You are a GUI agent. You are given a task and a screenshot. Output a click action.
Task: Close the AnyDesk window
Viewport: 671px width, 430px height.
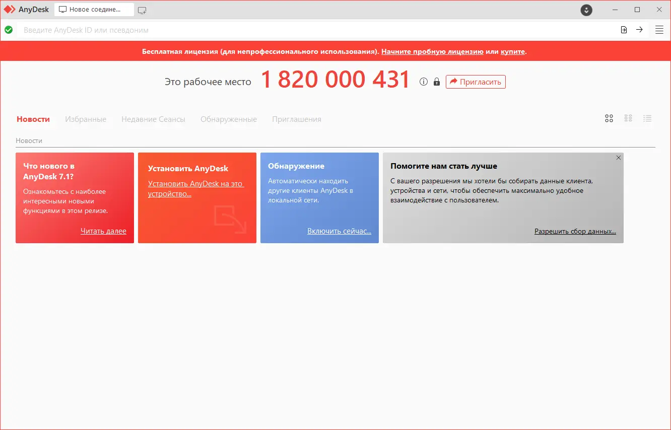[x=659, y=10]
